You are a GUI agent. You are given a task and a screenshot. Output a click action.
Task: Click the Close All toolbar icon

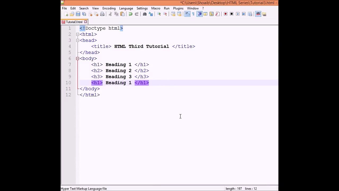point(96,14)
